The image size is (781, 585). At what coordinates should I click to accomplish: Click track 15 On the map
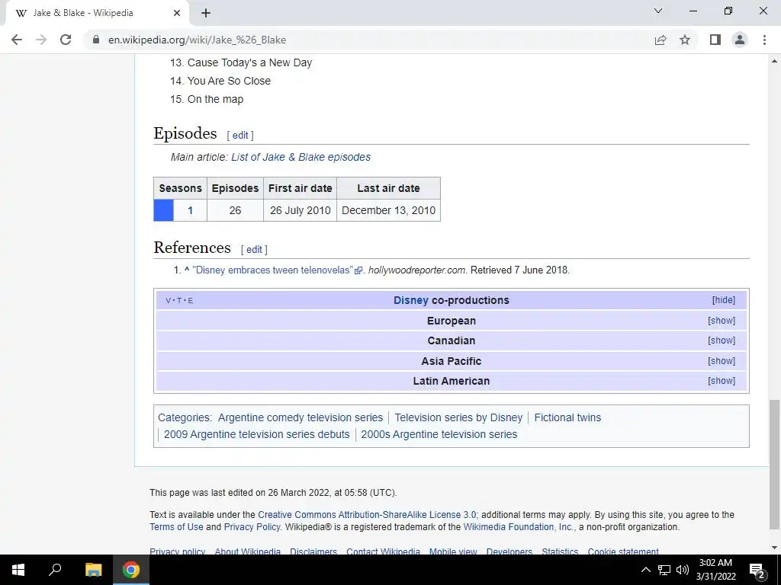(x=215, y=100)
